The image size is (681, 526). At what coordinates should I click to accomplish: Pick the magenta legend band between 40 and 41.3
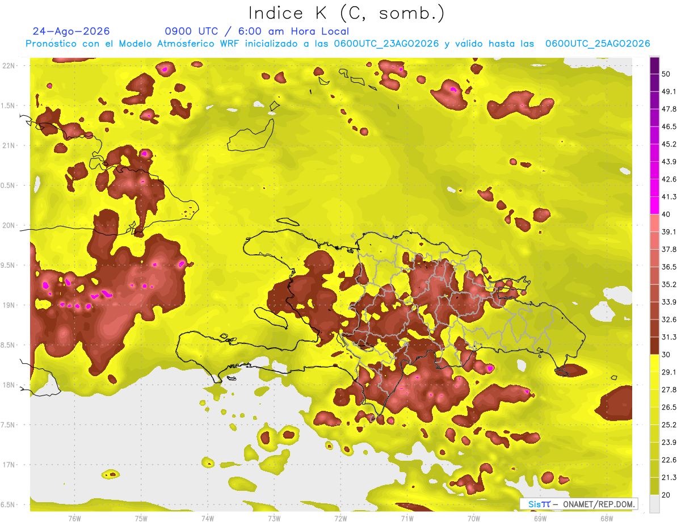pos(654,205)
